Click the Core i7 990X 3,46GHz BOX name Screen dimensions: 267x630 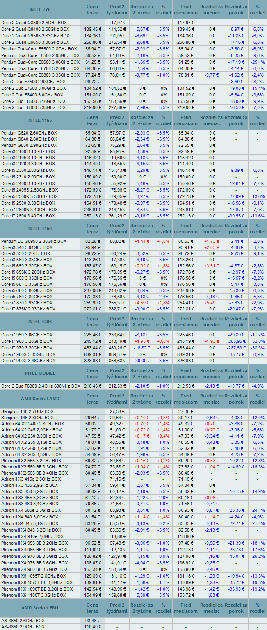coord(28,361)
